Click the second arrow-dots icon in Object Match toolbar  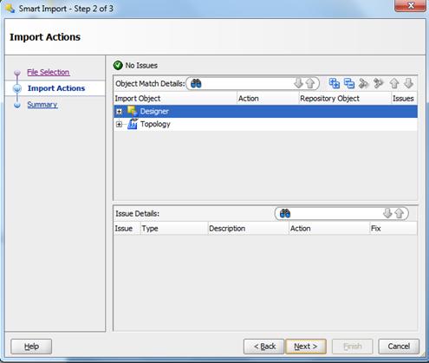click(x=379, y=83)
